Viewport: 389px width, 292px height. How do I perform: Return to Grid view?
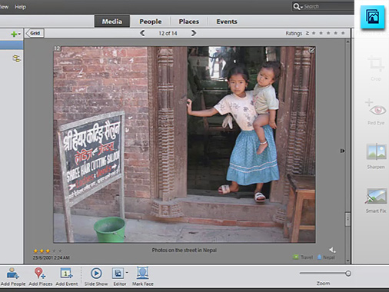[x=35, y=33]
